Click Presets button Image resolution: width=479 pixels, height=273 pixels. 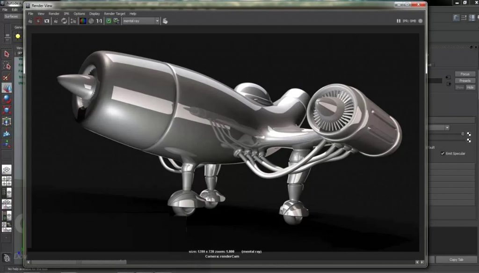tap(465, 81)
